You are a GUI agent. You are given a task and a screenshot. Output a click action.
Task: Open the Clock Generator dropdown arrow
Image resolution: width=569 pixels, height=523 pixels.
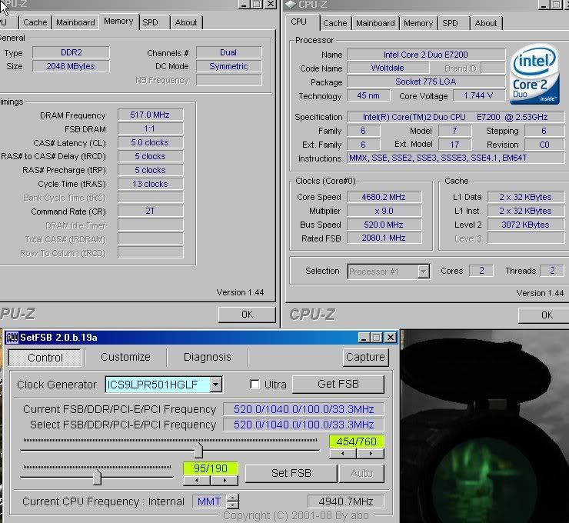point(215,385)
